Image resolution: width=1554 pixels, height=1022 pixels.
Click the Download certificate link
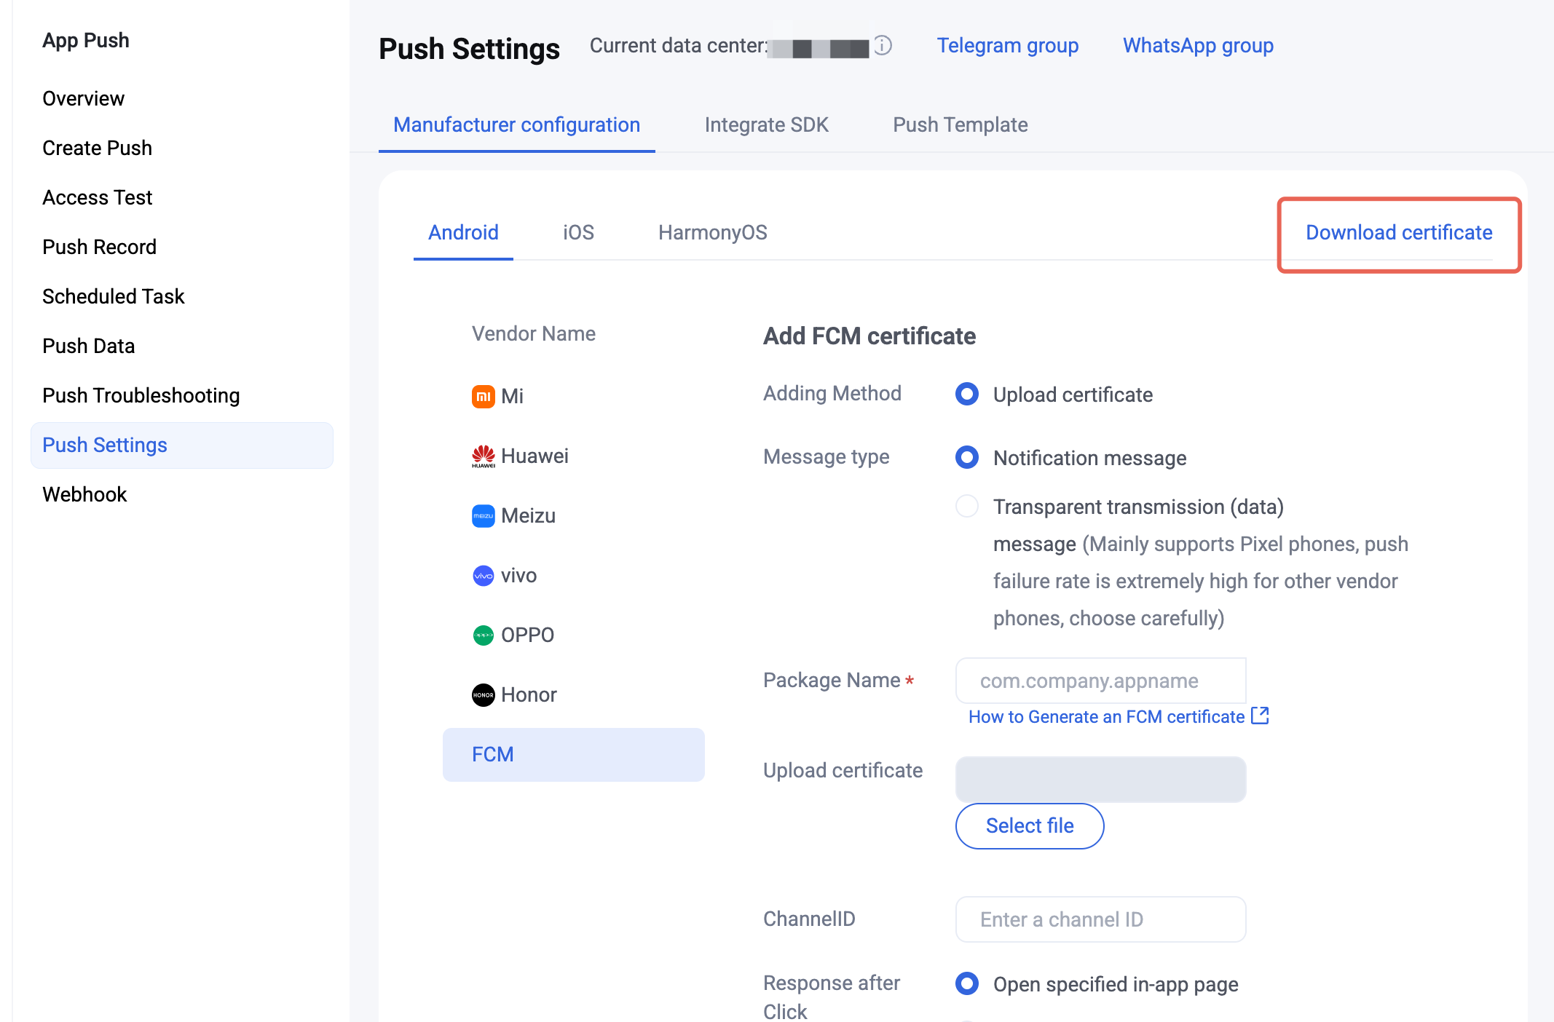point(1399,233)
